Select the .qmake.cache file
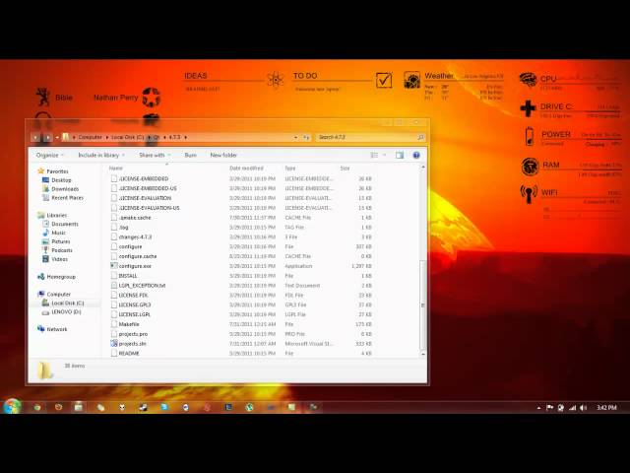Screen dimensions: 630x473 pos(135,218)
